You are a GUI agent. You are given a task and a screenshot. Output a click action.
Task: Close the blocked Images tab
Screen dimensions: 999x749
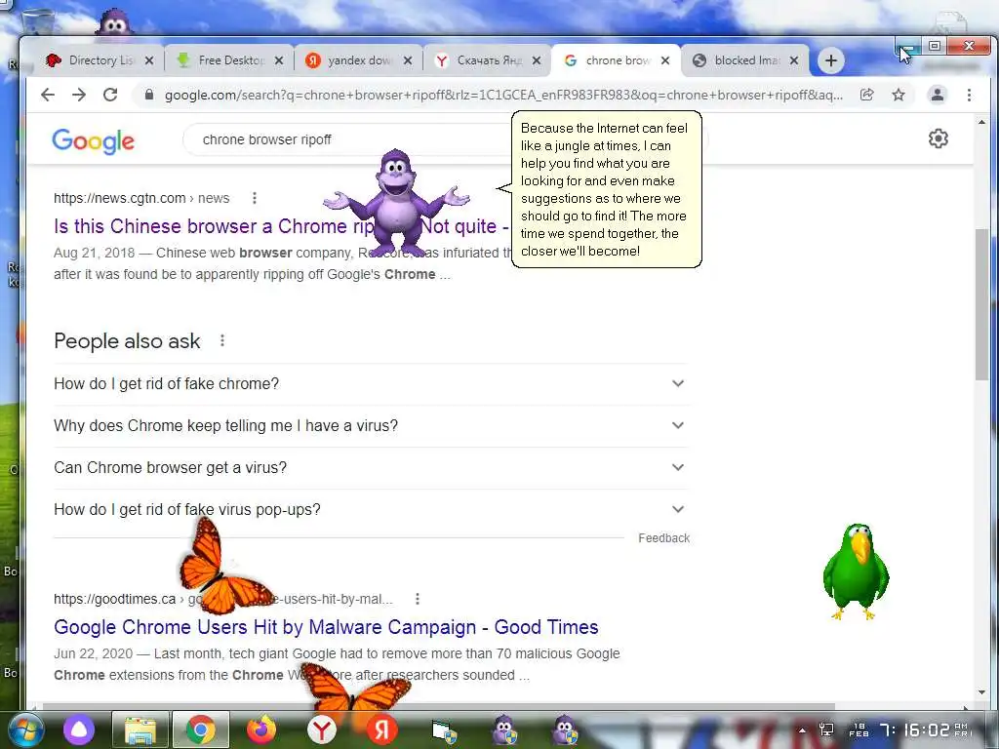pyautogui.click(x=794, y=60)
